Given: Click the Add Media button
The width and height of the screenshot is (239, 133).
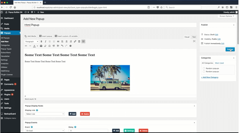Looking at the screenshot, I should coord(30,36).
